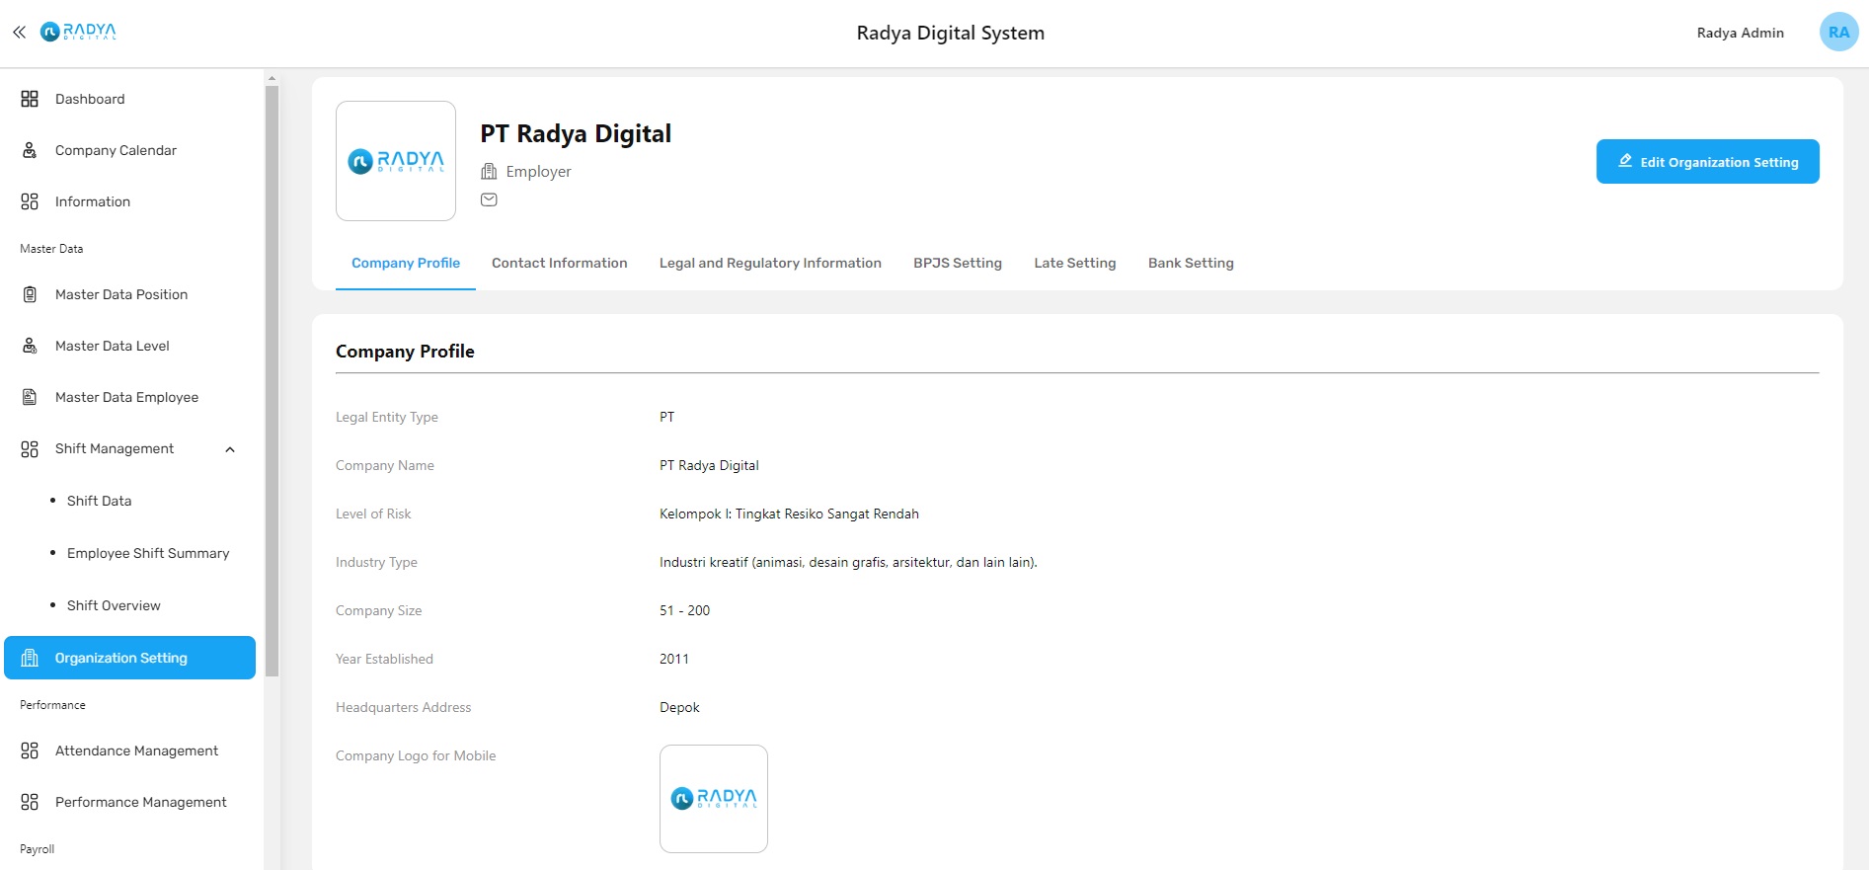1869x870 pixels.
Task: Click the Attendance Management icon
Action: click(30, 751)
